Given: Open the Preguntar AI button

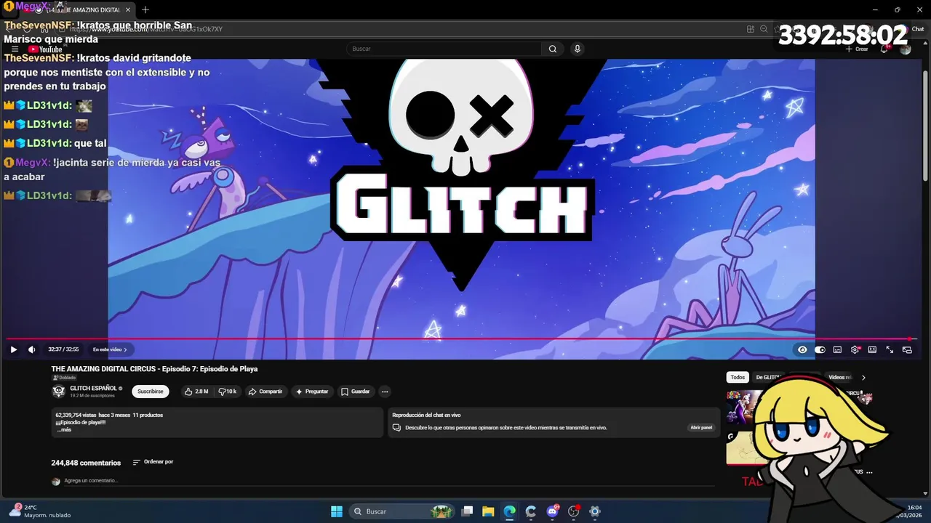Looking at the screenshot, I should pyautogui.click(x=312, y=392).
